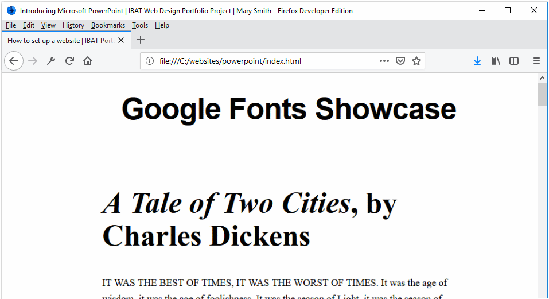Viewport: 549px width, 299px height.
Task: Show site information icon in address bar
Action: pyautogui.click(x=150, y=61)
